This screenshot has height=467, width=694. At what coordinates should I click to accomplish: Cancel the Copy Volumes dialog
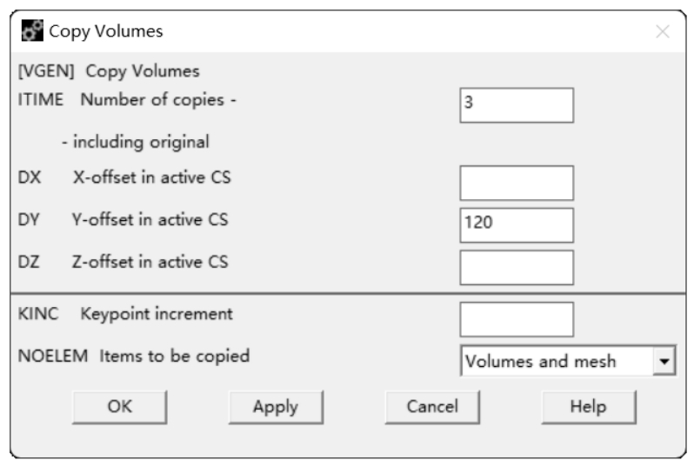pyautogui.click(x=432, y=406)
